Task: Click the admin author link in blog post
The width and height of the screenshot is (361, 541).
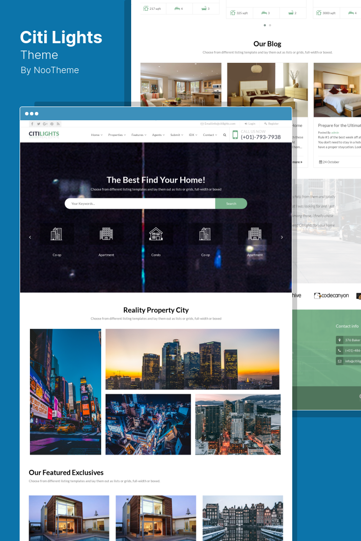Action: pos(335,133)
